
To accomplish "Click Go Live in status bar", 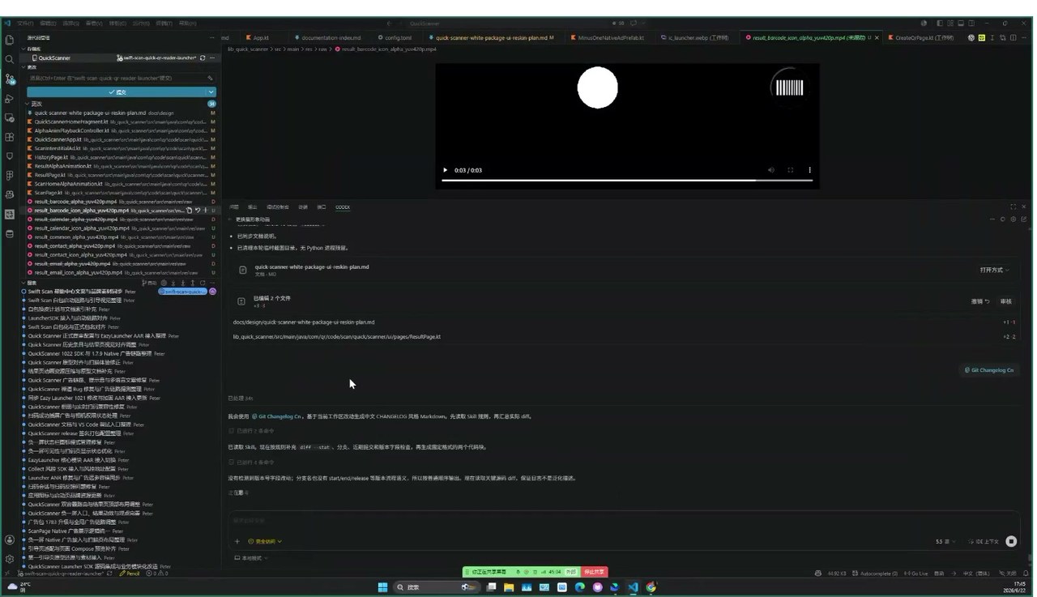I will point(917,573).
